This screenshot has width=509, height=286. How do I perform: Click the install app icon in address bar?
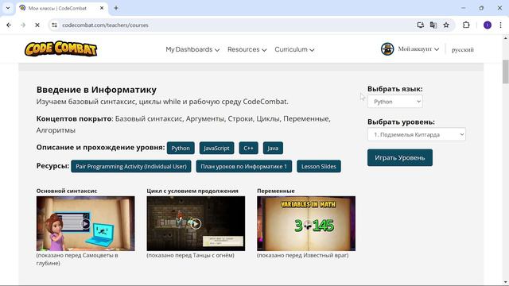[421, 25]
